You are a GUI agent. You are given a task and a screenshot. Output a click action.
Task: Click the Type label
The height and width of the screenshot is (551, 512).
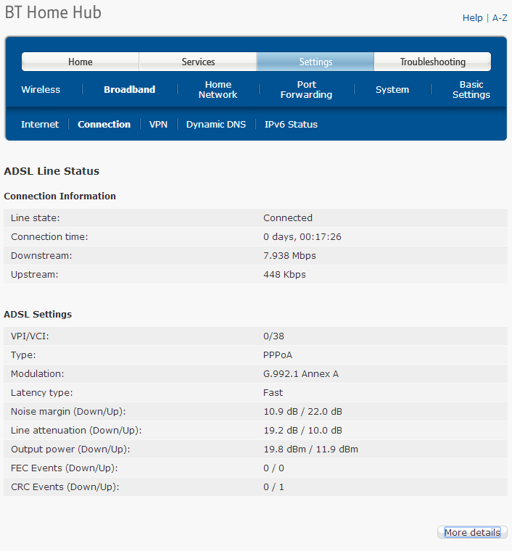(x=23, y=355)
